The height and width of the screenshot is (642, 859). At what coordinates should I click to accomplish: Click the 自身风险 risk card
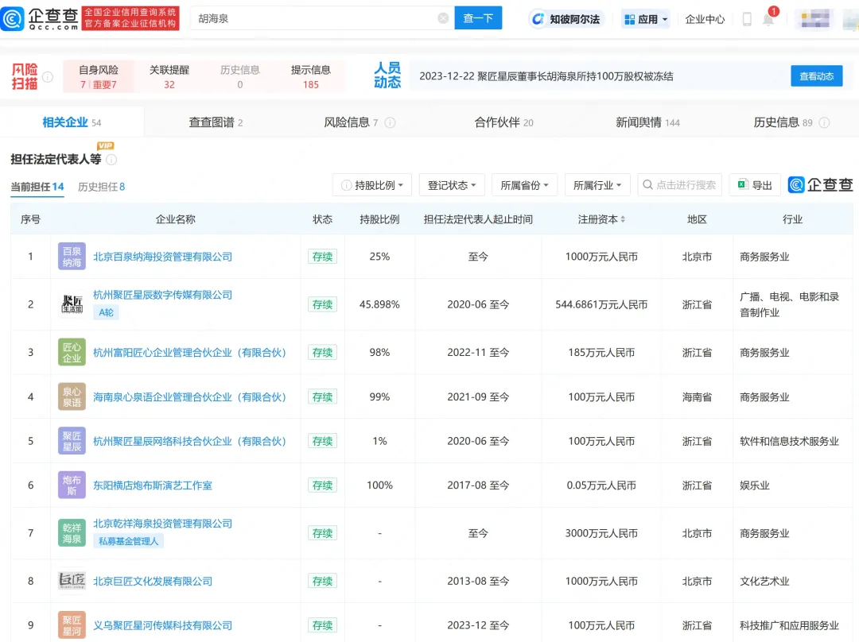click(99, 76)
